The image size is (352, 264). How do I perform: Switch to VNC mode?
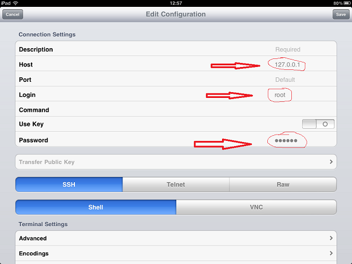pos(256,207)
